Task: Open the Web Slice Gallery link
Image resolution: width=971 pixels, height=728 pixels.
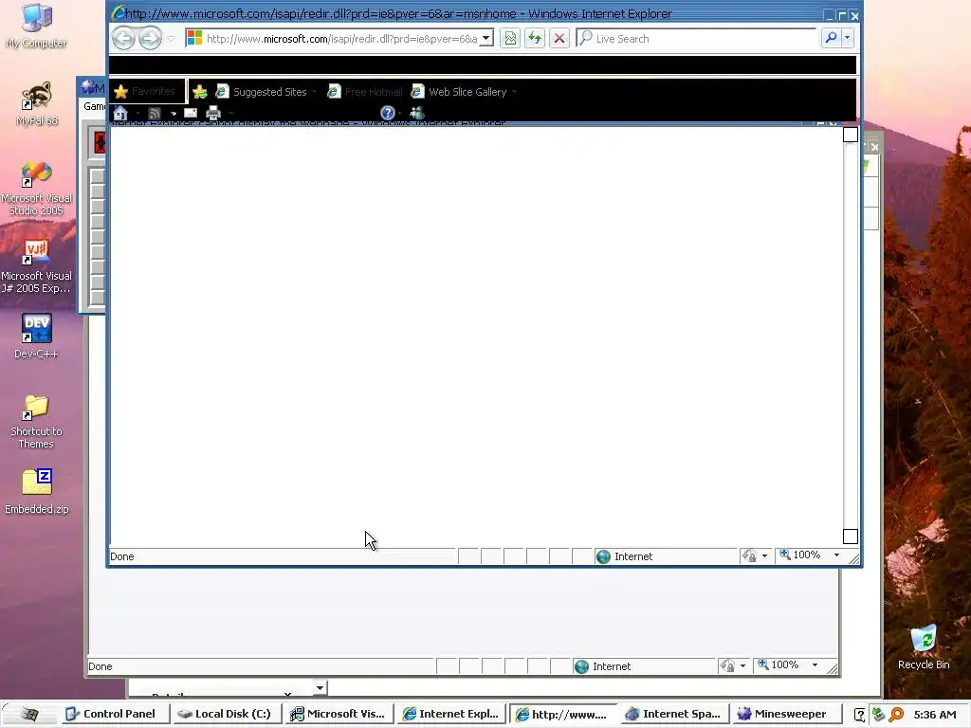Action: coord(460,92)
